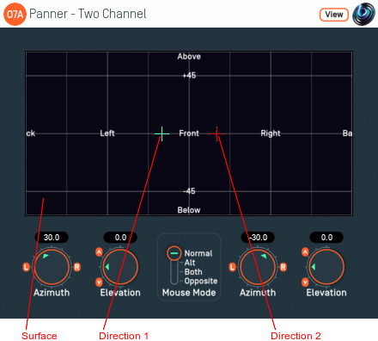This screenshot has width=378, height=341.
Task: Click second Elevation 0.0 value field
Action: 326,238
